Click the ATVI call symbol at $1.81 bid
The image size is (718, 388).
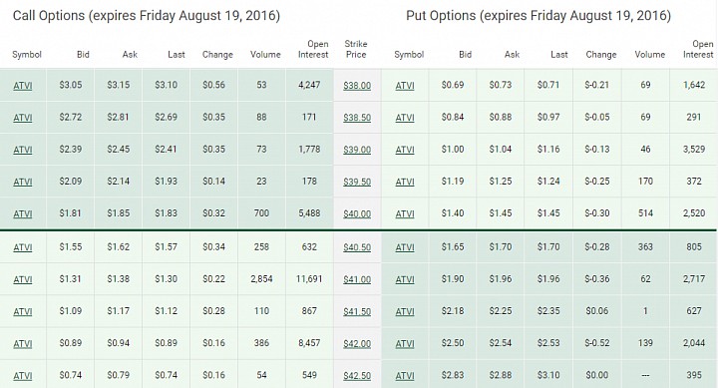coord(22,213)
